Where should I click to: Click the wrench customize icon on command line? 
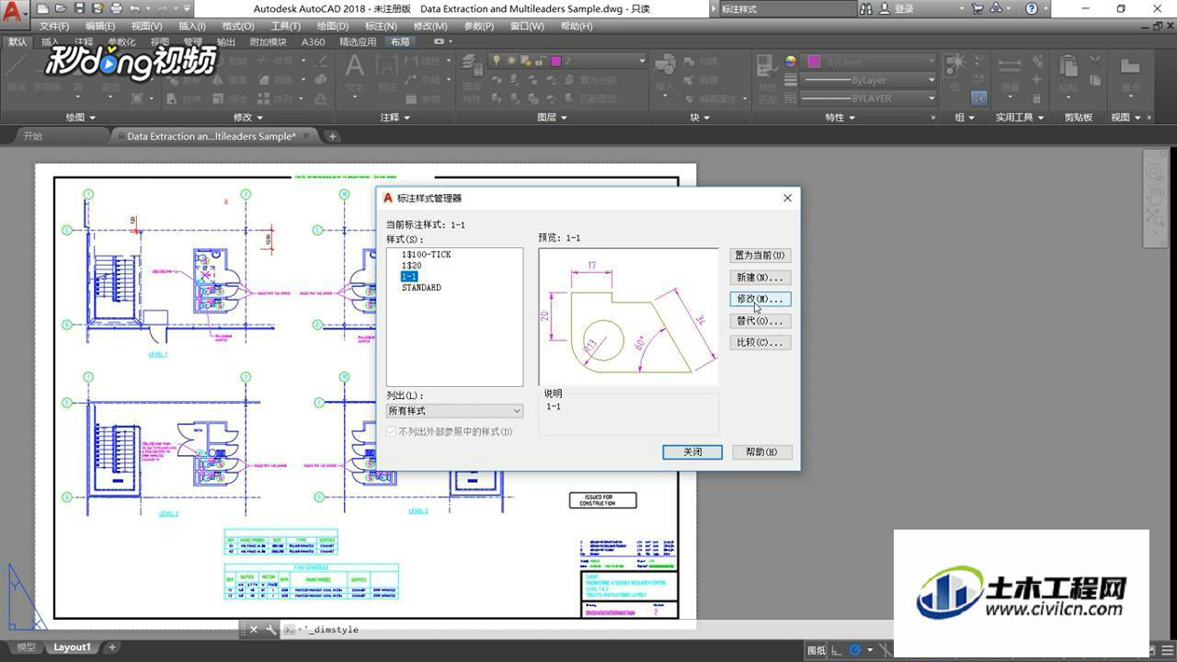click(x=271, y=630)
